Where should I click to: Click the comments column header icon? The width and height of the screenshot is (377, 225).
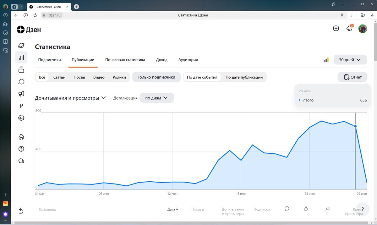287,208
